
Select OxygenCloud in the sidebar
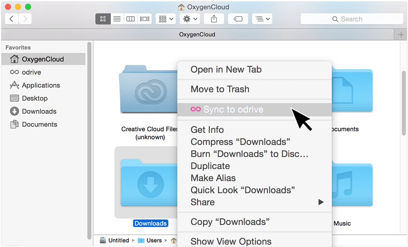click(43, 59)
